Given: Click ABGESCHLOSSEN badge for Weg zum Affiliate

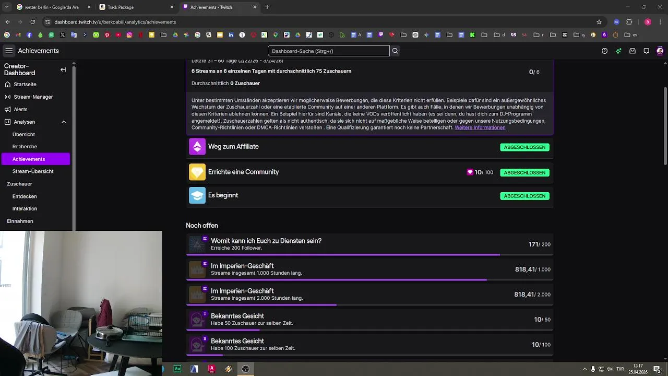Looking at the screenshot, I should tap(524, 147).
